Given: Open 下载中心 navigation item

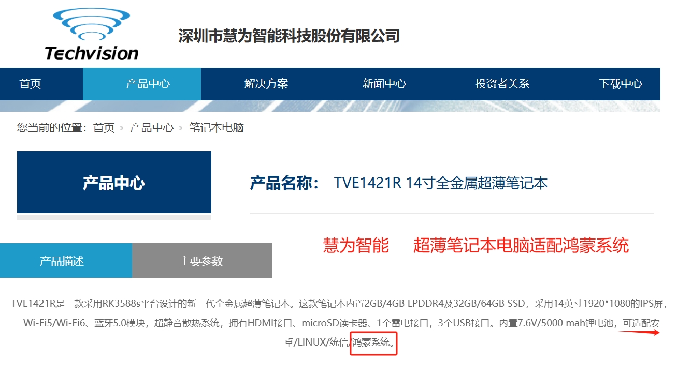Looking at the screenshot, I should [621, 84].
